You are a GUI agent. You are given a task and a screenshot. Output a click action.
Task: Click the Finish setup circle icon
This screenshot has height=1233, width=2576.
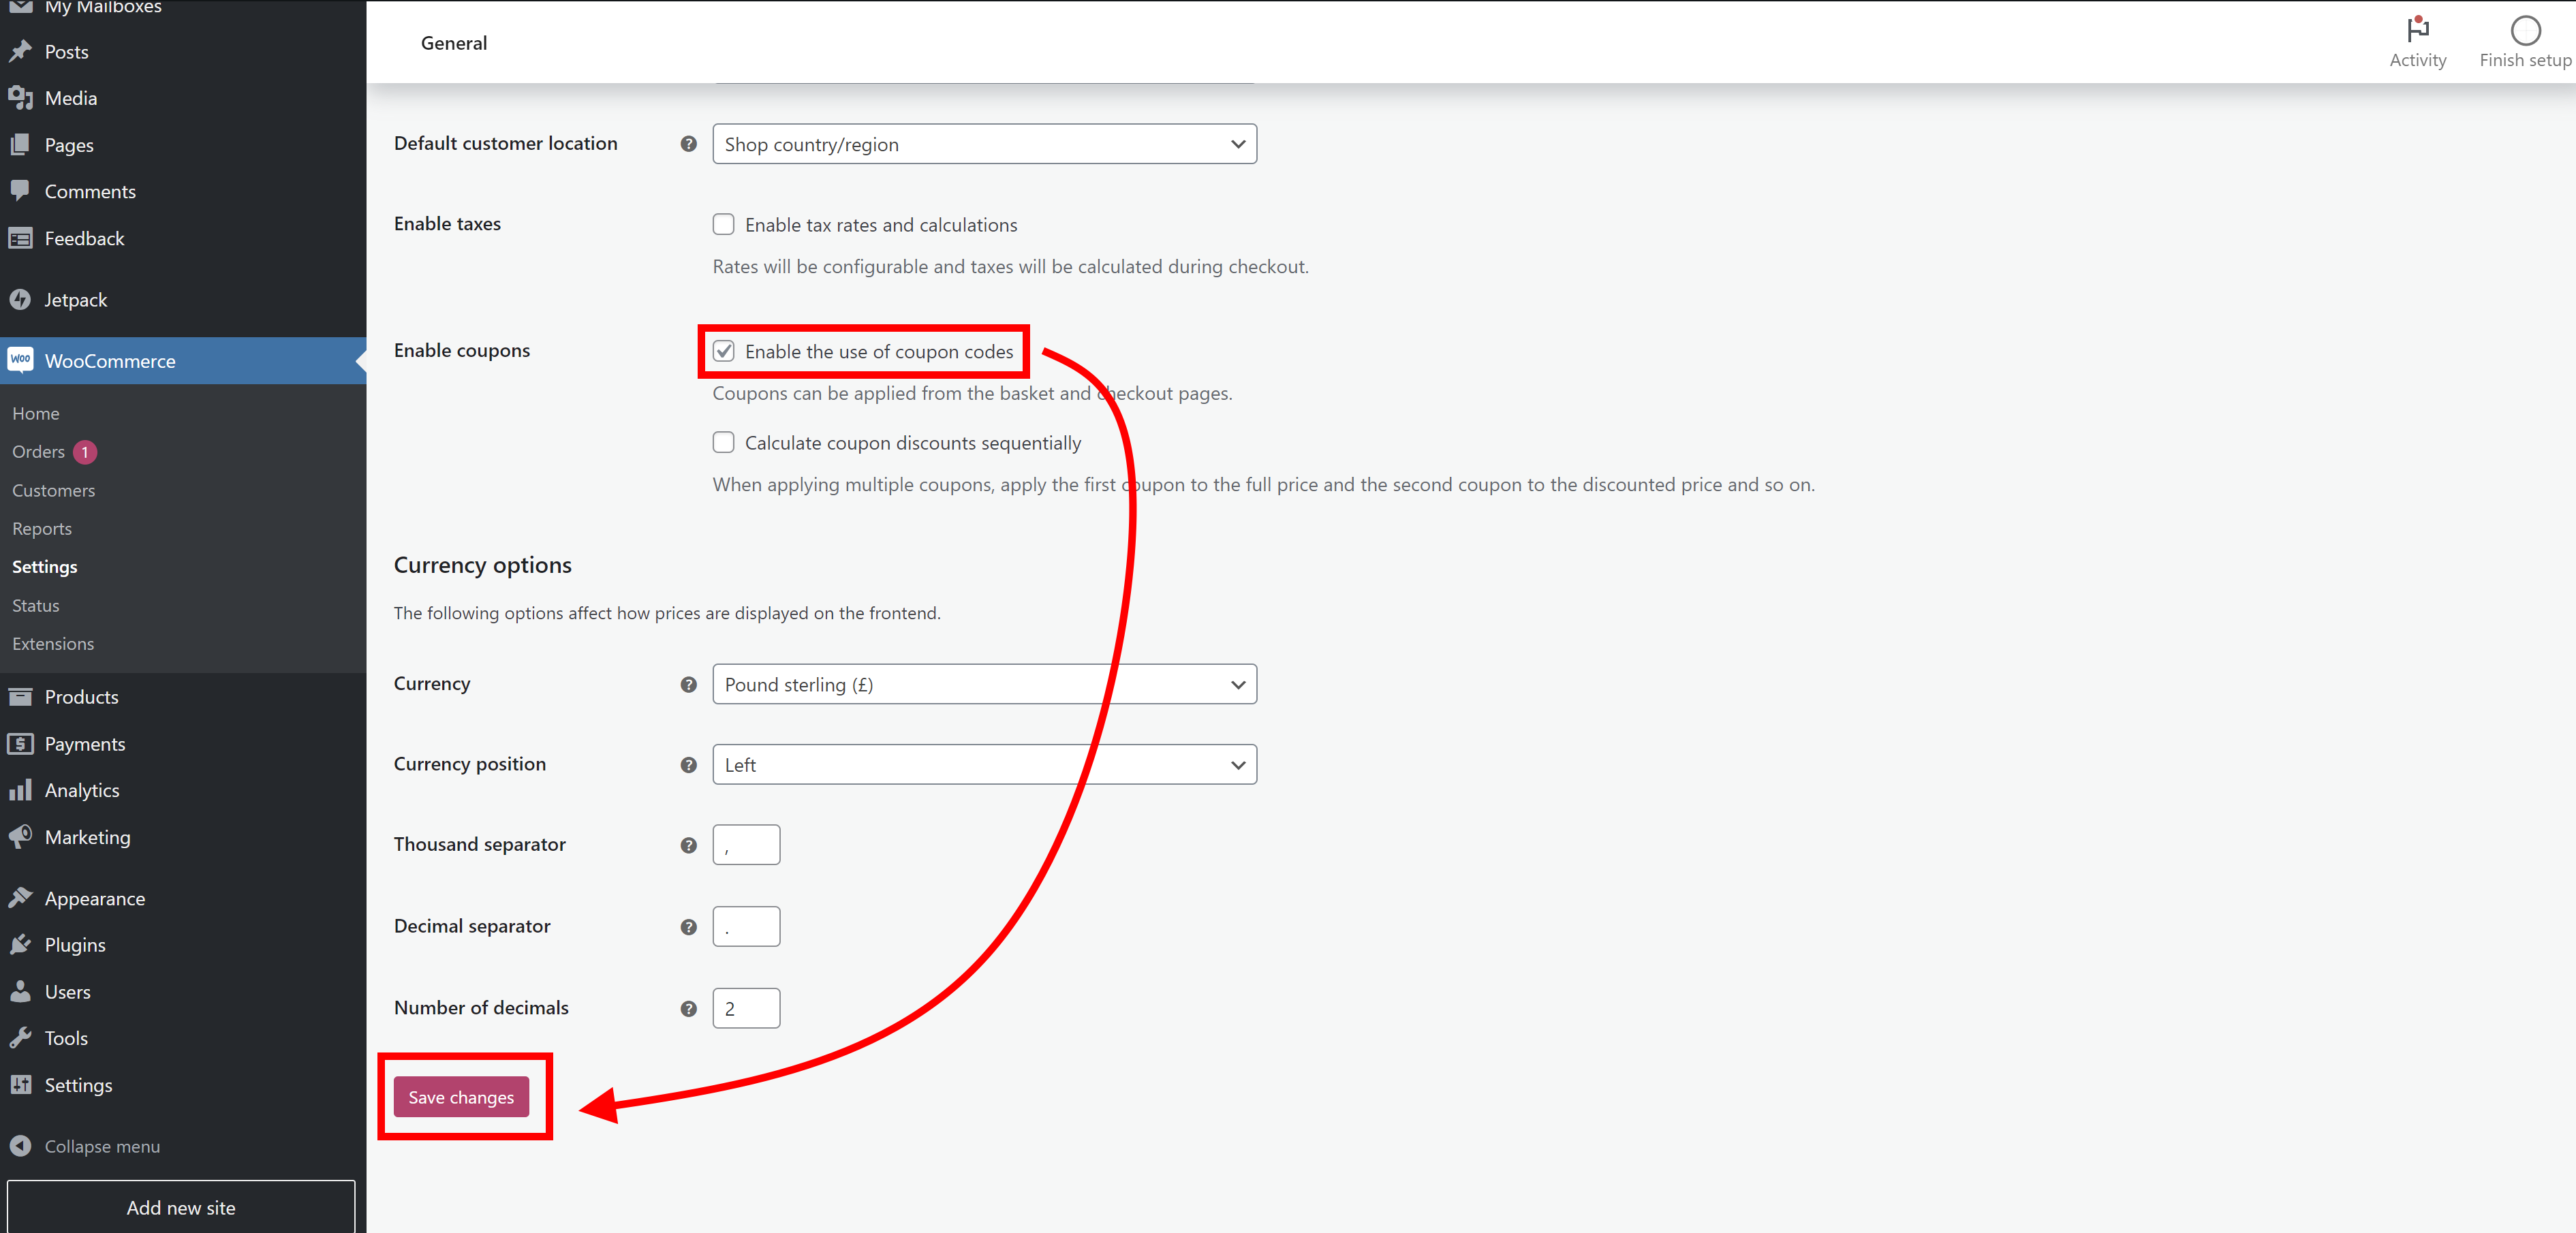pyautogui.click(x=2525, y=30)
